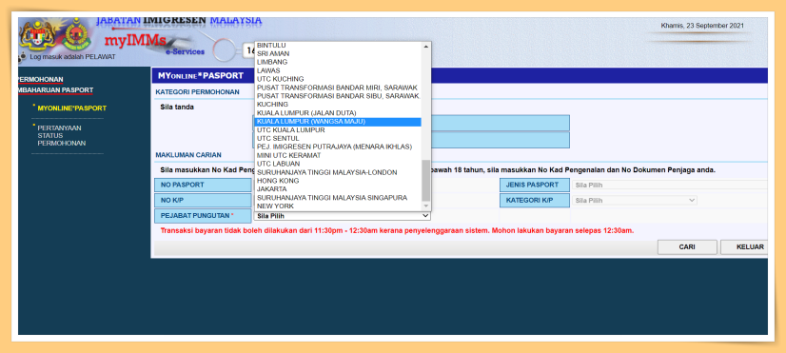The image size is (786, 353).
Task: Open the MYONLINE*PASPORT sidebar menu item
Action: coord(71,108)
